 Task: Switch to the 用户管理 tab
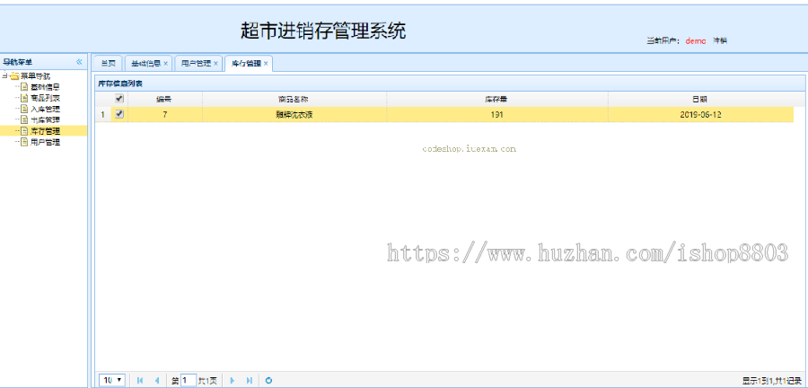pyautogui.click(x=196, y=64)
